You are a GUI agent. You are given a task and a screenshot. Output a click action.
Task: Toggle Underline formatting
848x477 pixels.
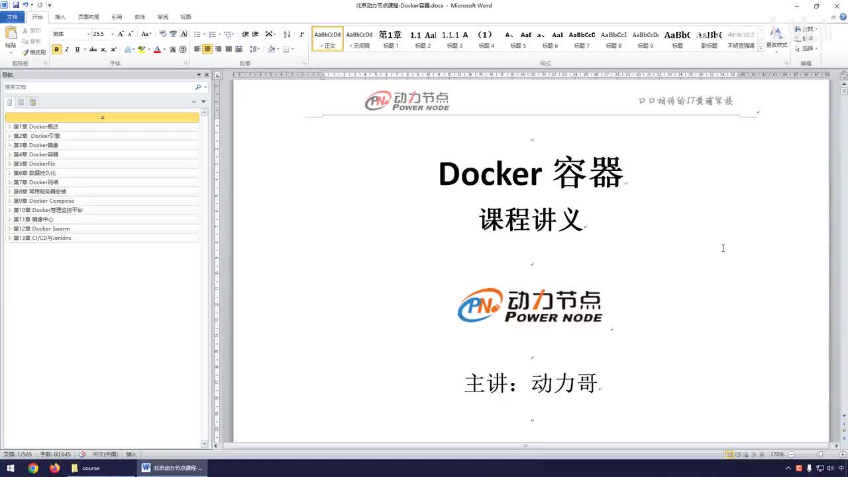pyautogui.click(x=77, y=50)
